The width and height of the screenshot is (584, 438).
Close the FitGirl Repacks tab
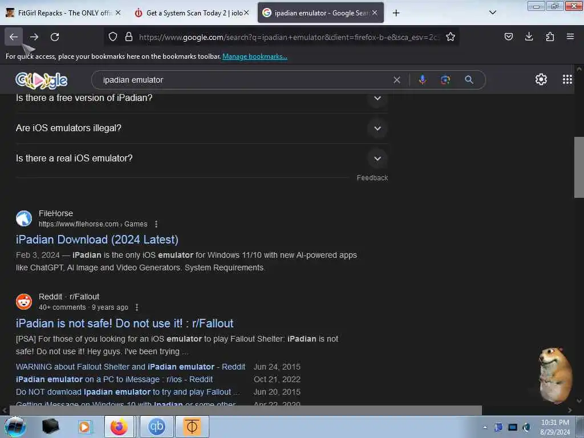coord(117,13)
